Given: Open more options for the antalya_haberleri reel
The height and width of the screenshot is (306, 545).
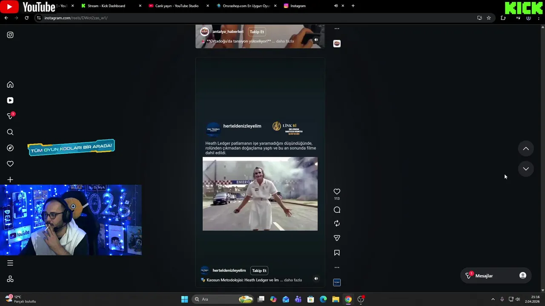Looking at the screenshot, I should click(x=337, y=28).
